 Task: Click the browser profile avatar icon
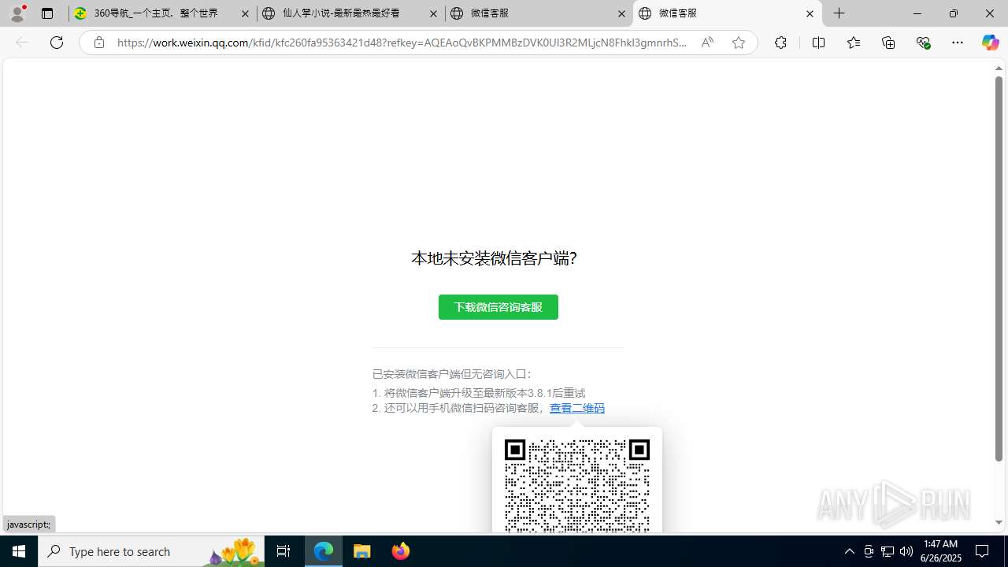[x=17, y=13]
